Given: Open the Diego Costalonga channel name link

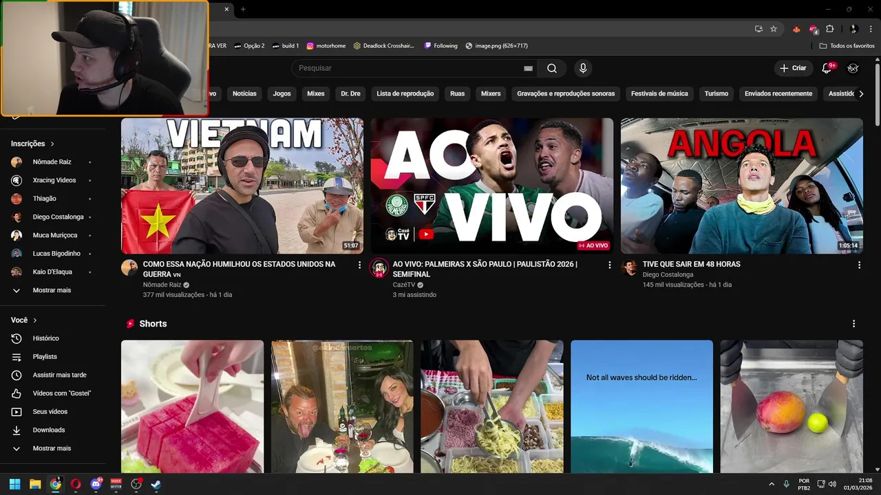Looking at the screenshot, I should [668, 275].
